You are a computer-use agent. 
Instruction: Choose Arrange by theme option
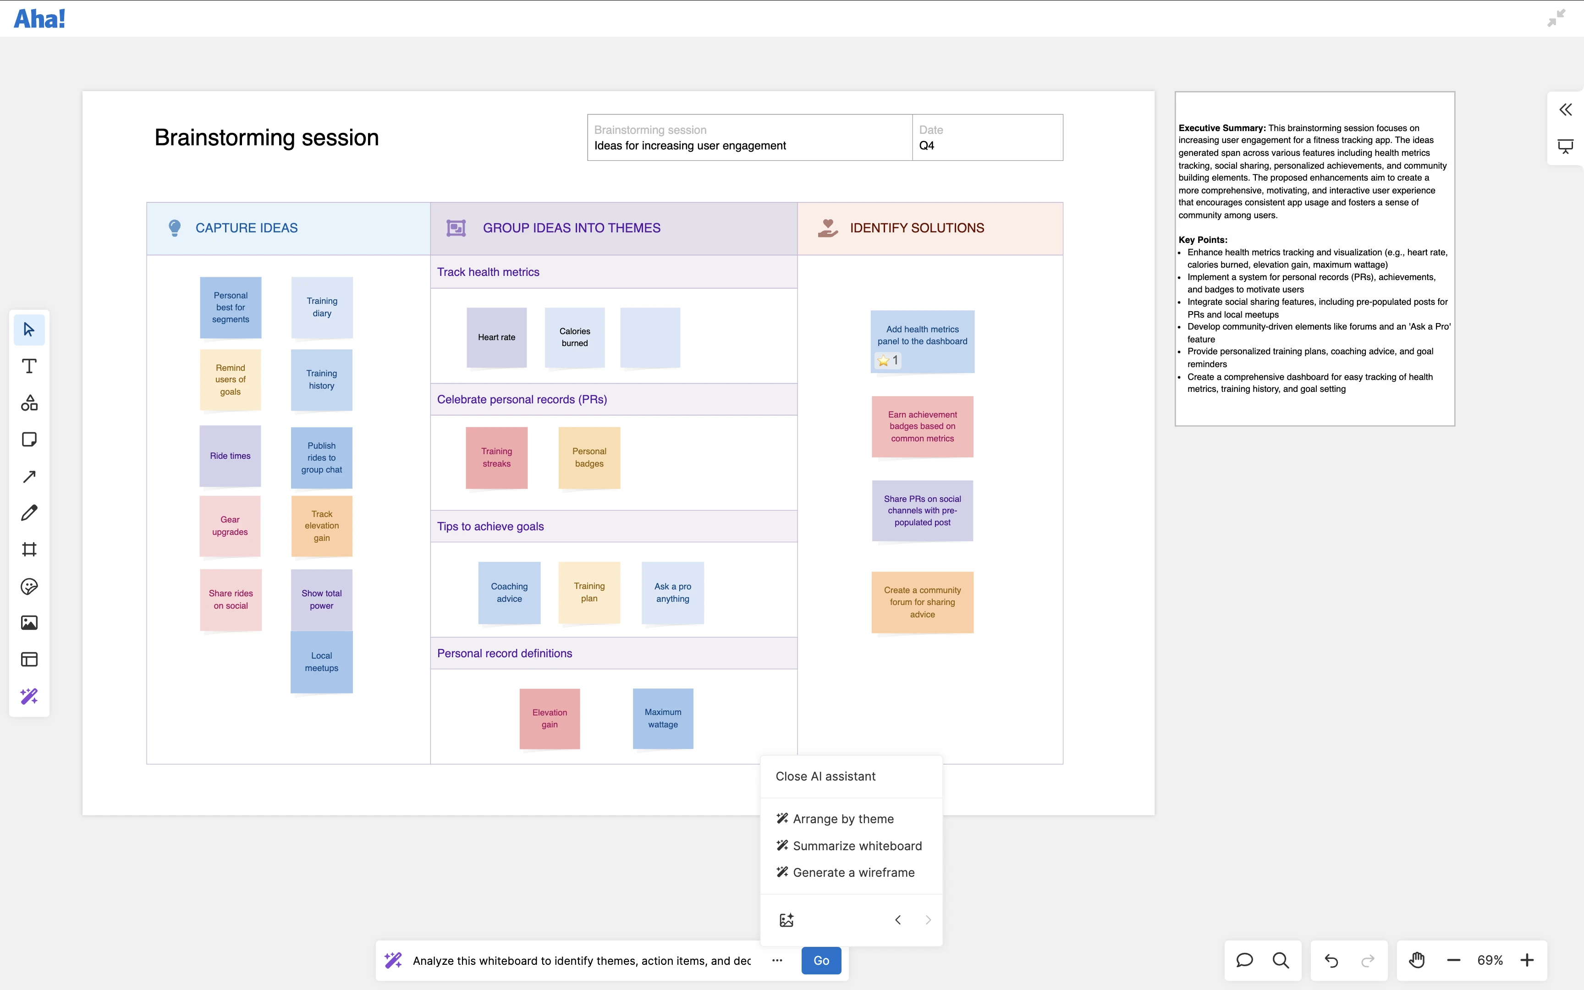pos(842,819)
